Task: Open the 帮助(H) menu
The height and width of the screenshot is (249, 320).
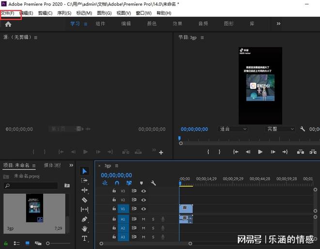Action: [x=164, y=13]
